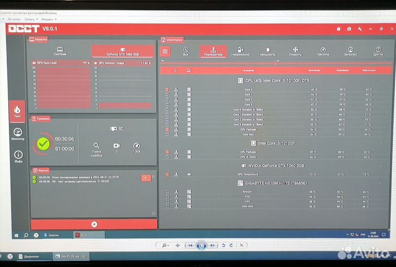Delete the image with the red X button
The image size is (396, 267).
pos(241,245)
